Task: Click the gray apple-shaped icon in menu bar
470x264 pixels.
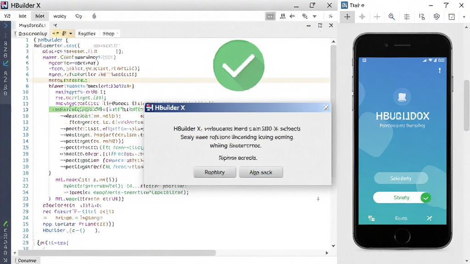Action: [x=94, y=16]
